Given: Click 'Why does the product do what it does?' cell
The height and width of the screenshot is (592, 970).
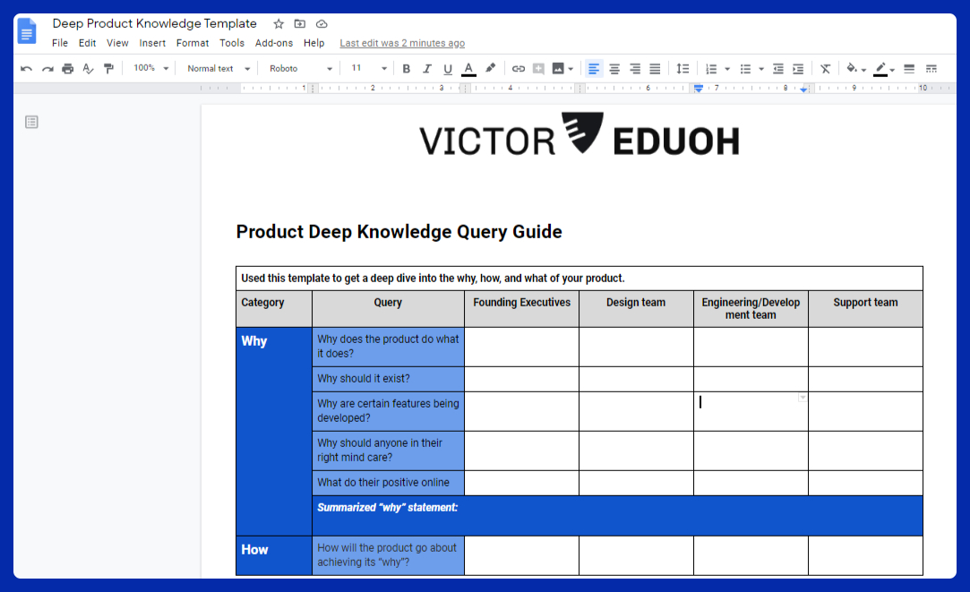Looking at the screenshot, I should [388, 347].
